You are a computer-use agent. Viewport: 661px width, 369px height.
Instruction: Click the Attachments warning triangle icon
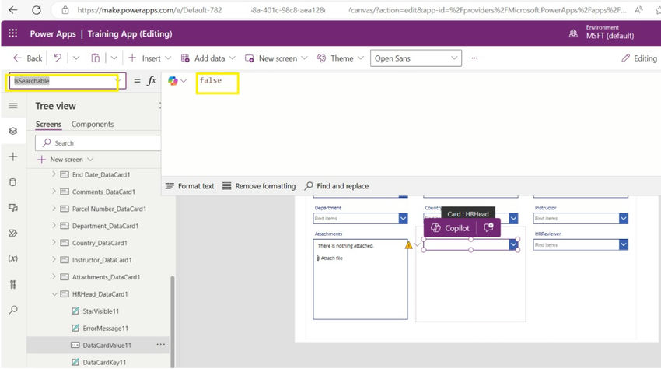click(x=408, y=245)
